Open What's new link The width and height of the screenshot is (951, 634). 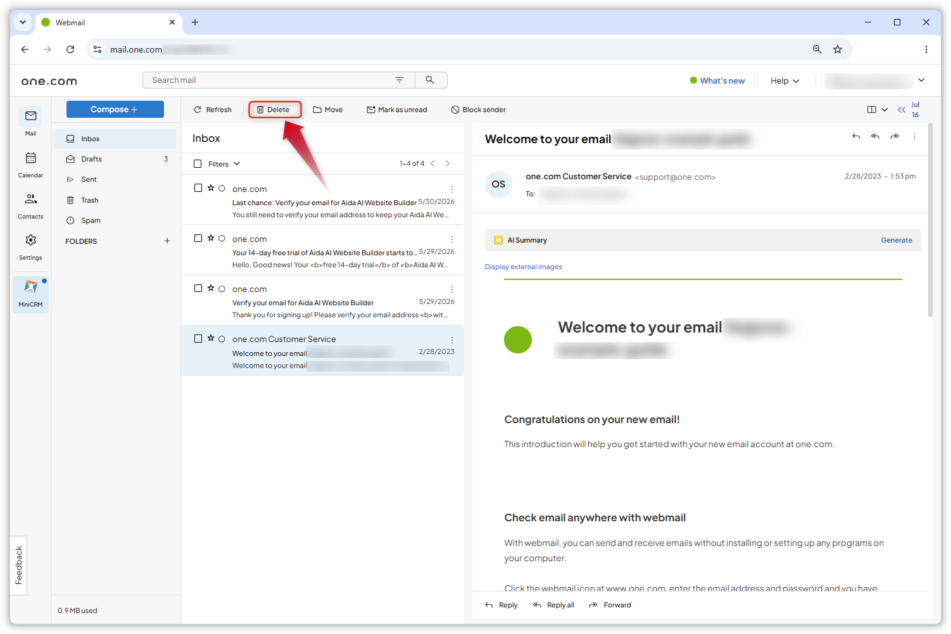717,80
